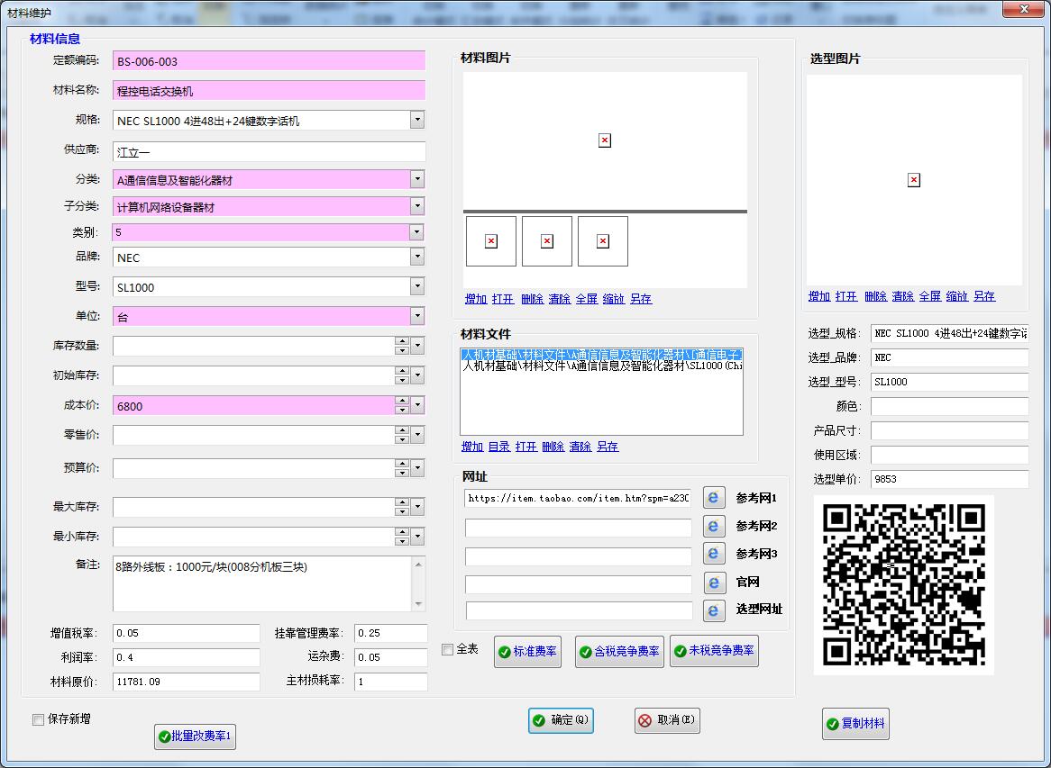The image size is (1051, 768).
Task: Toggle the 全表 checkbox
Action: coord(448,649)
